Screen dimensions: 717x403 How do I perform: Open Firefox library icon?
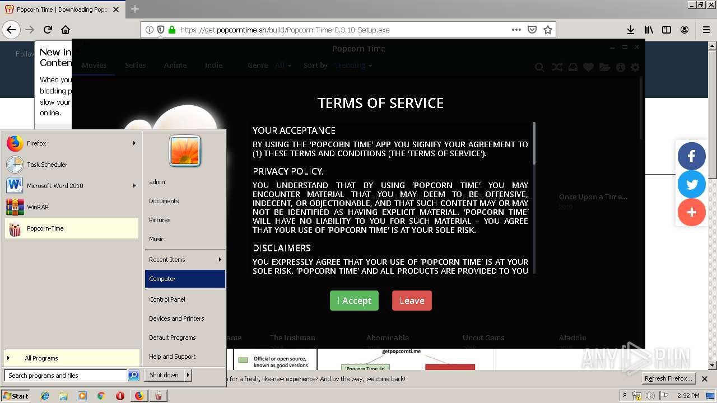(x=649, y=30)
